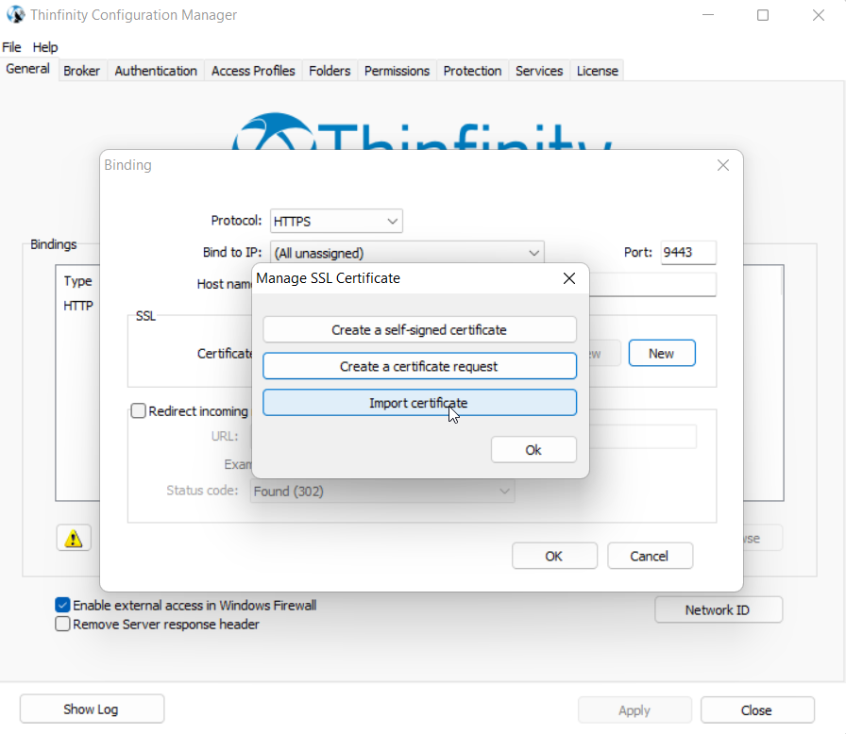The height and width of the screenshot is (734, 846).
Task: Uncheck Enable external access in Windows Firewall
Action: pos(62,605)
